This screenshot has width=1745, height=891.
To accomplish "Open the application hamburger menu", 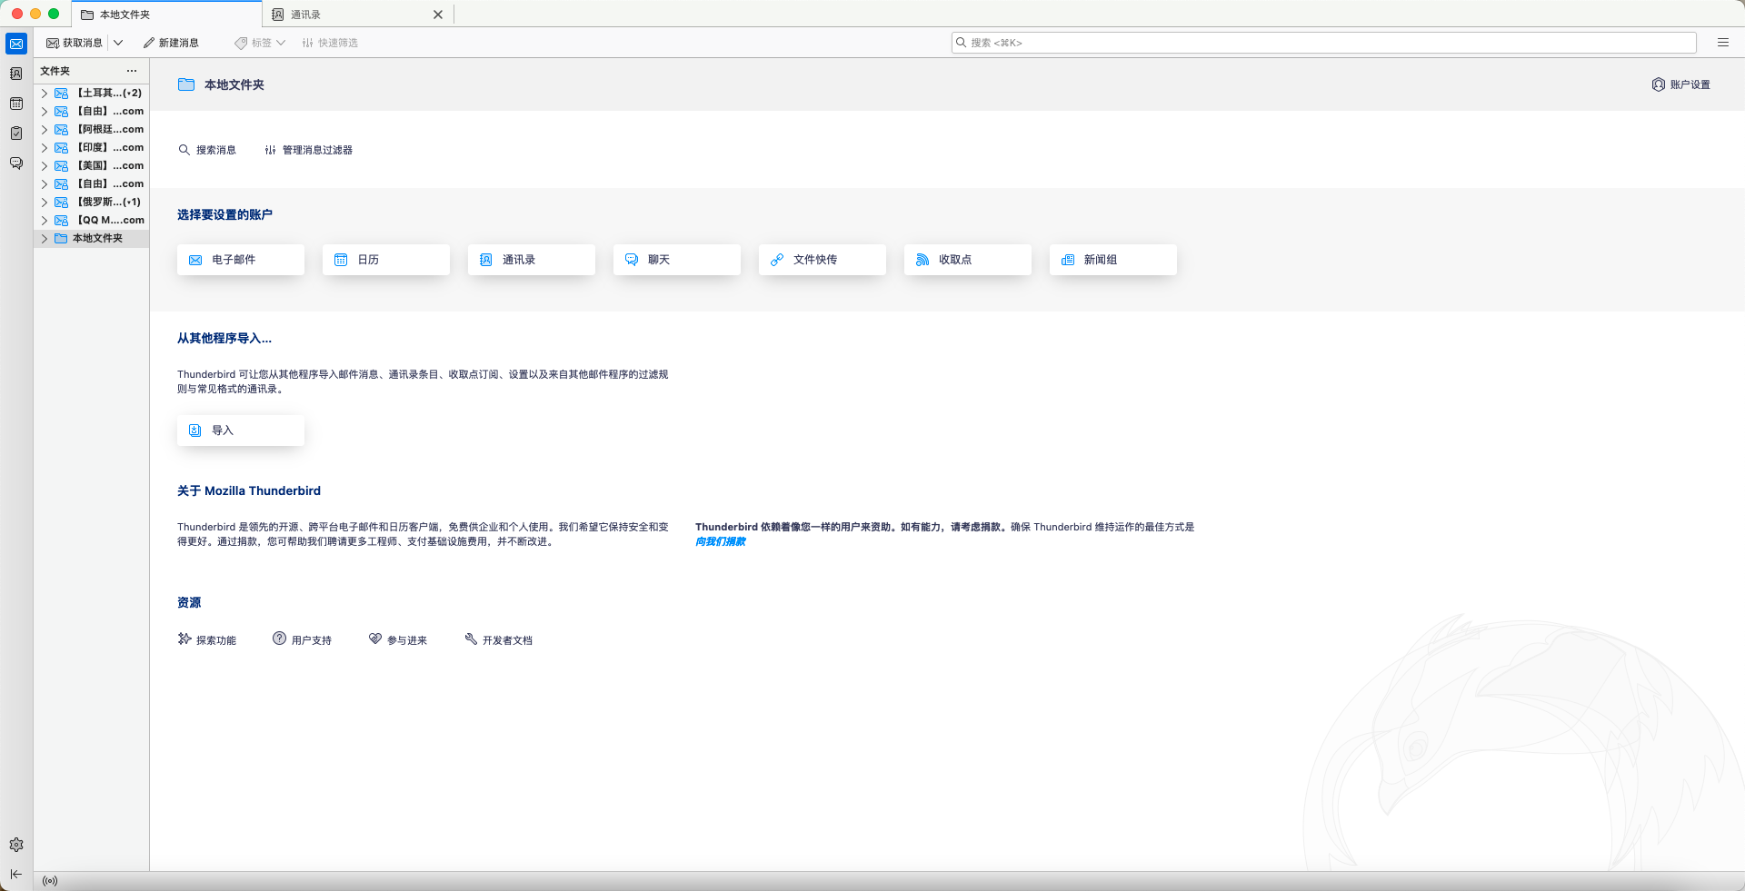I will point(1722,43).
